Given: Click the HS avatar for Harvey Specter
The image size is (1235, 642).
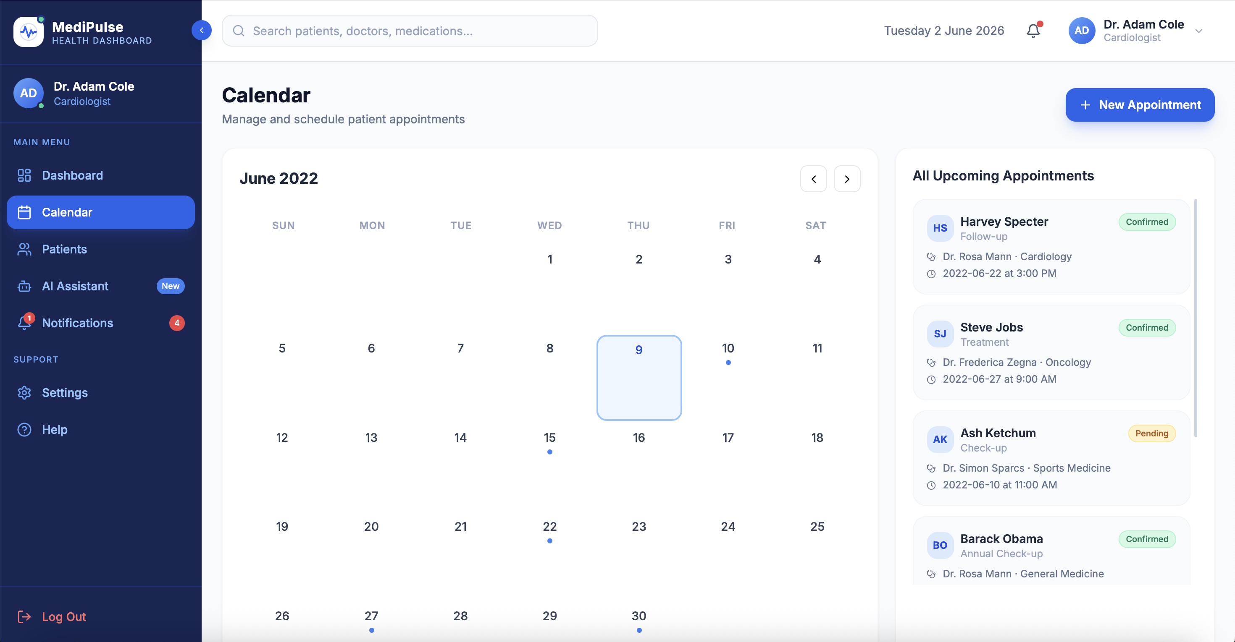Looking at the screenshot, I should point(940,228).
